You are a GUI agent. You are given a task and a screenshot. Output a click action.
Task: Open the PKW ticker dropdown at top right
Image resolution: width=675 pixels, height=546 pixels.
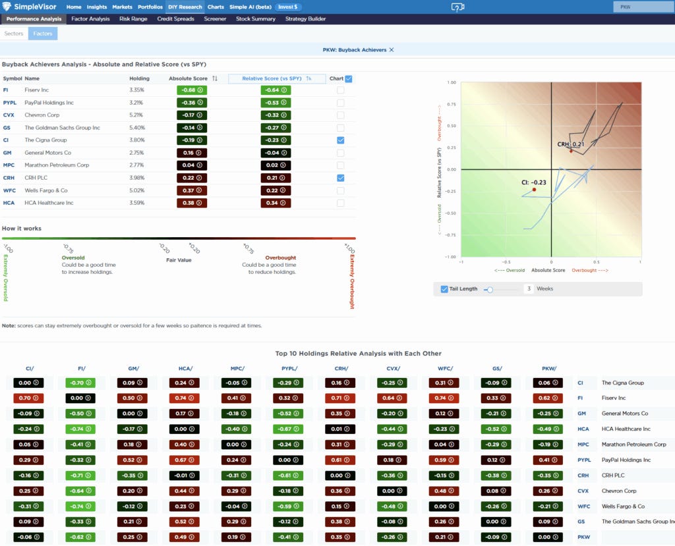[643, 7]
